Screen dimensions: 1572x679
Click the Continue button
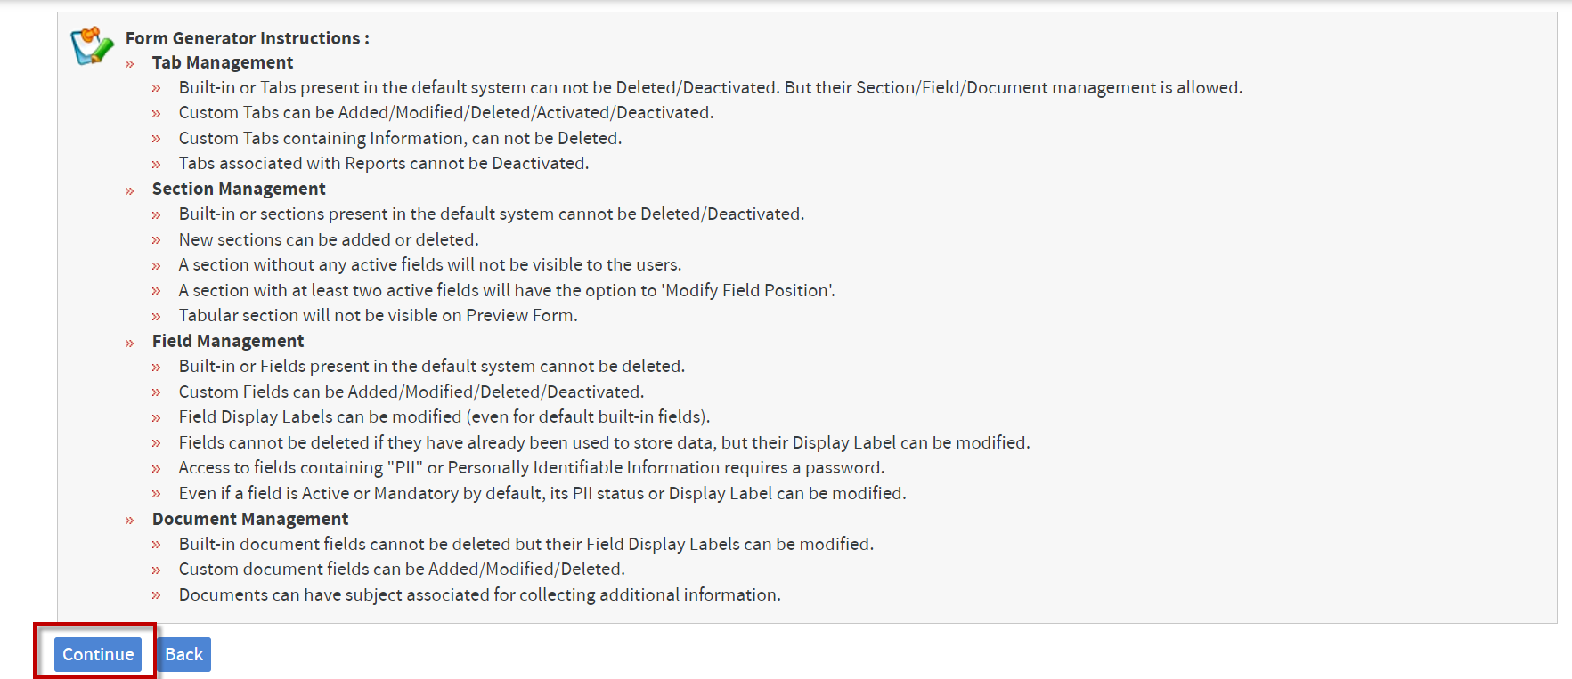[x=98, y=654]
